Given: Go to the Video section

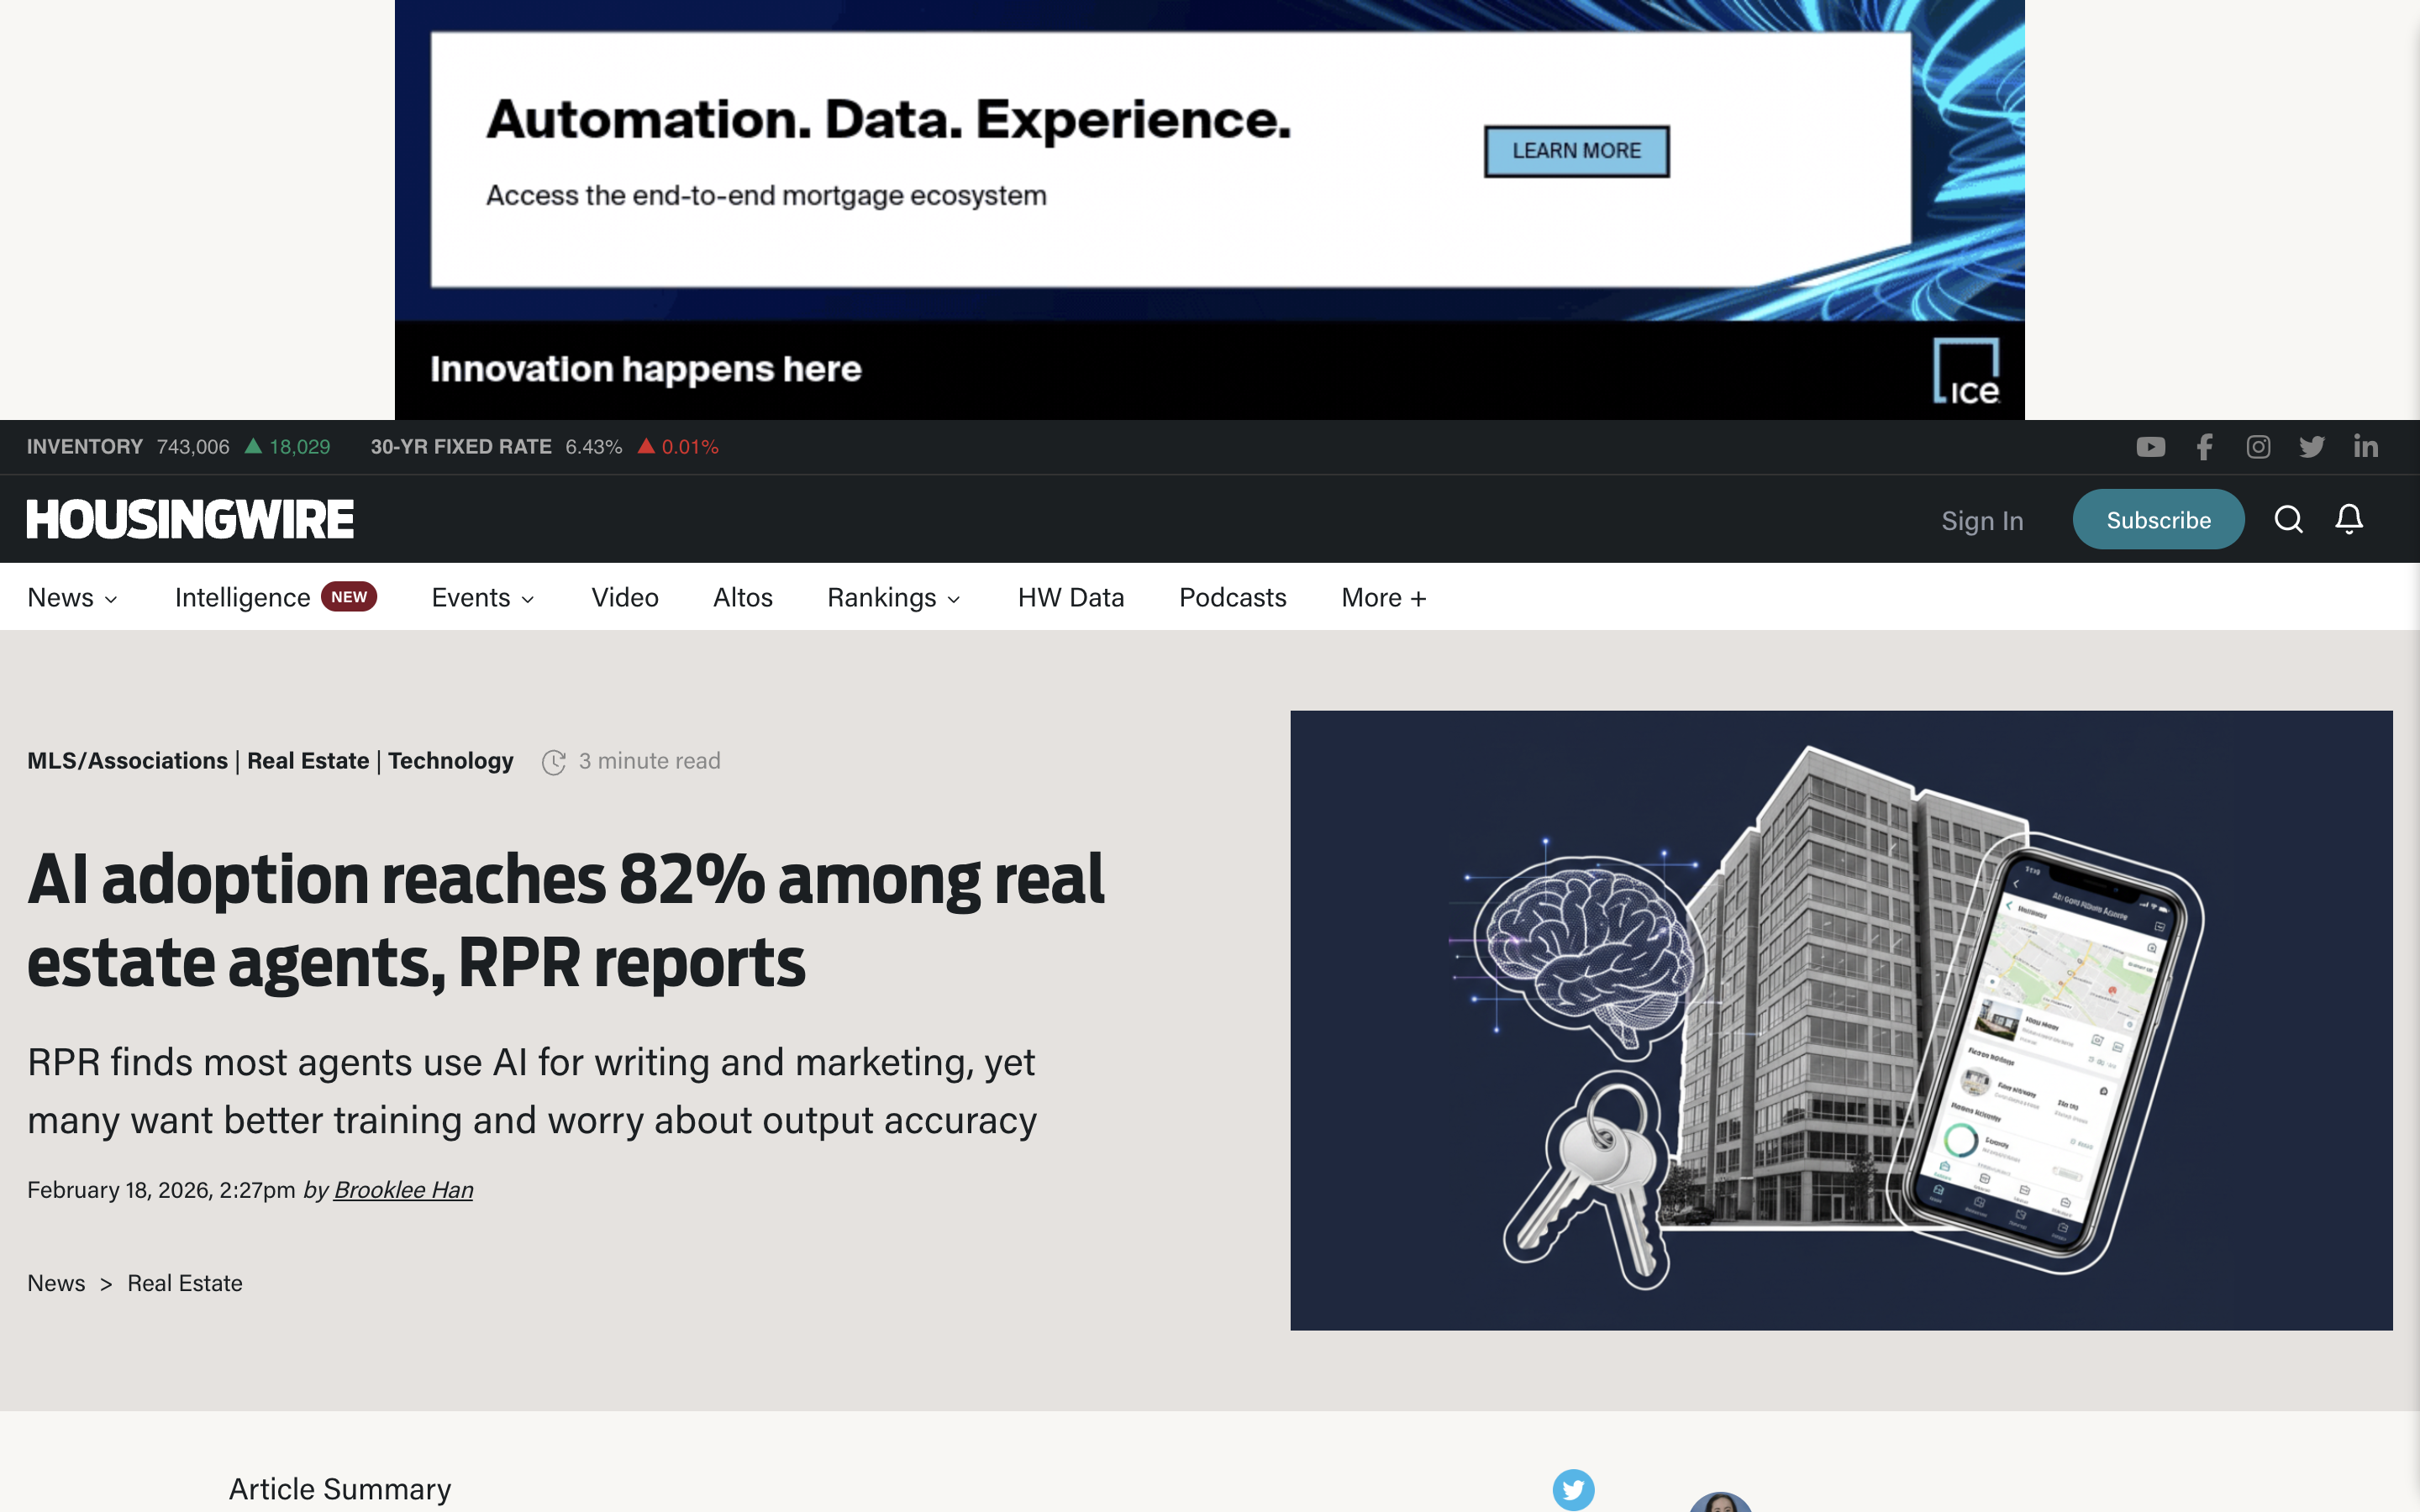Looking at the screenshot, I should click(625, 598).
